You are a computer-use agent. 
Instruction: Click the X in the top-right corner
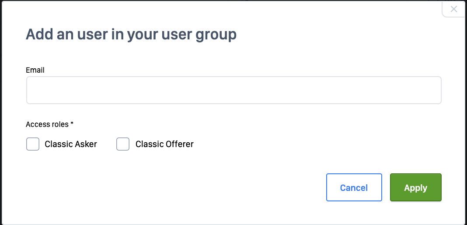tap(454, 9)
